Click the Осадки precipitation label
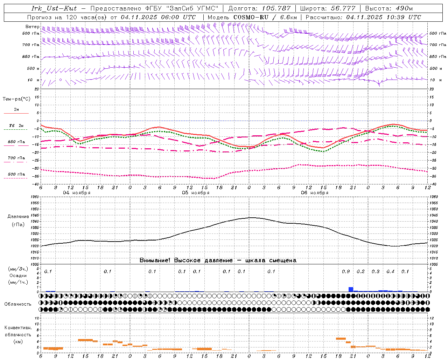448x359 pixels. point(18,276)
